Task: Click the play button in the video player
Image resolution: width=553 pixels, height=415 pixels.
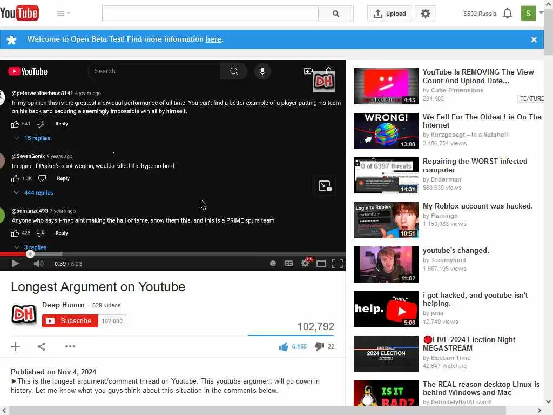Action: click(15, 264)
